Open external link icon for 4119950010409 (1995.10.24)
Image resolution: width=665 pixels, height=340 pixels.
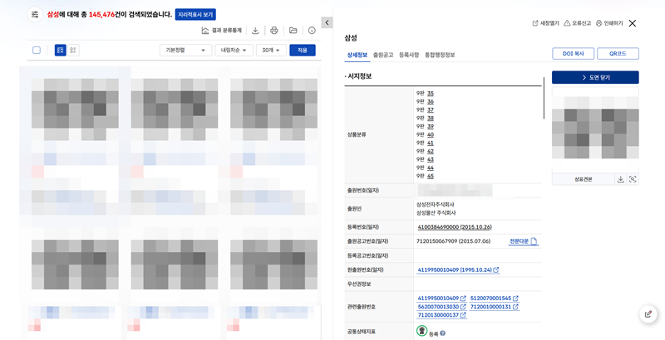[496, 270]
